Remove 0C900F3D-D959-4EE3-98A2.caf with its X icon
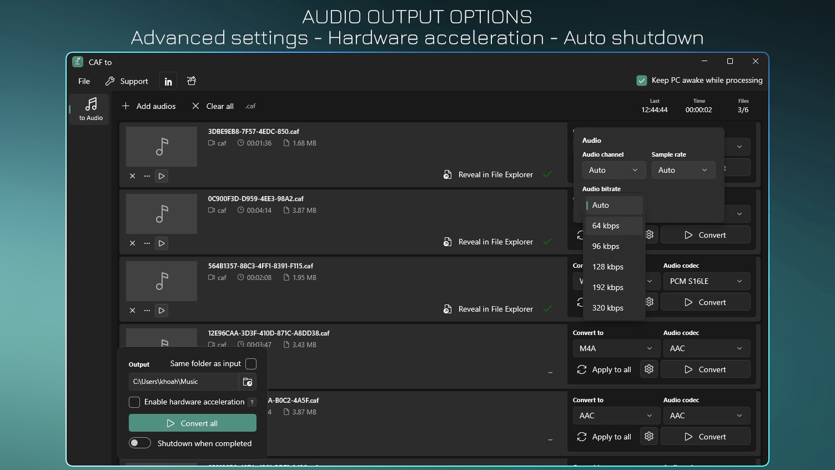The image size is (835, 470). [132, 243]
